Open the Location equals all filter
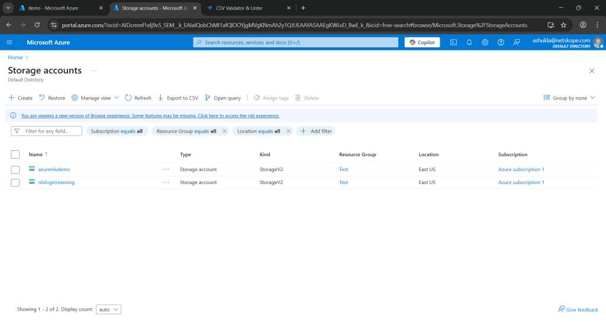This screenshot has width=606, height=322. 259,131
